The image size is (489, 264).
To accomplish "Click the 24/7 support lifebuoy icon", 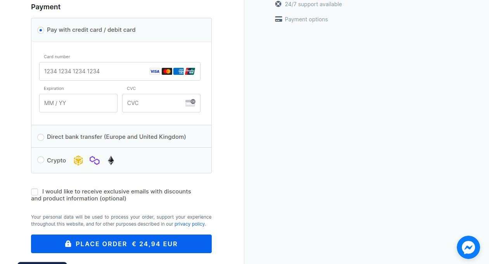I will pyautogui.click(x=278, y=4).
